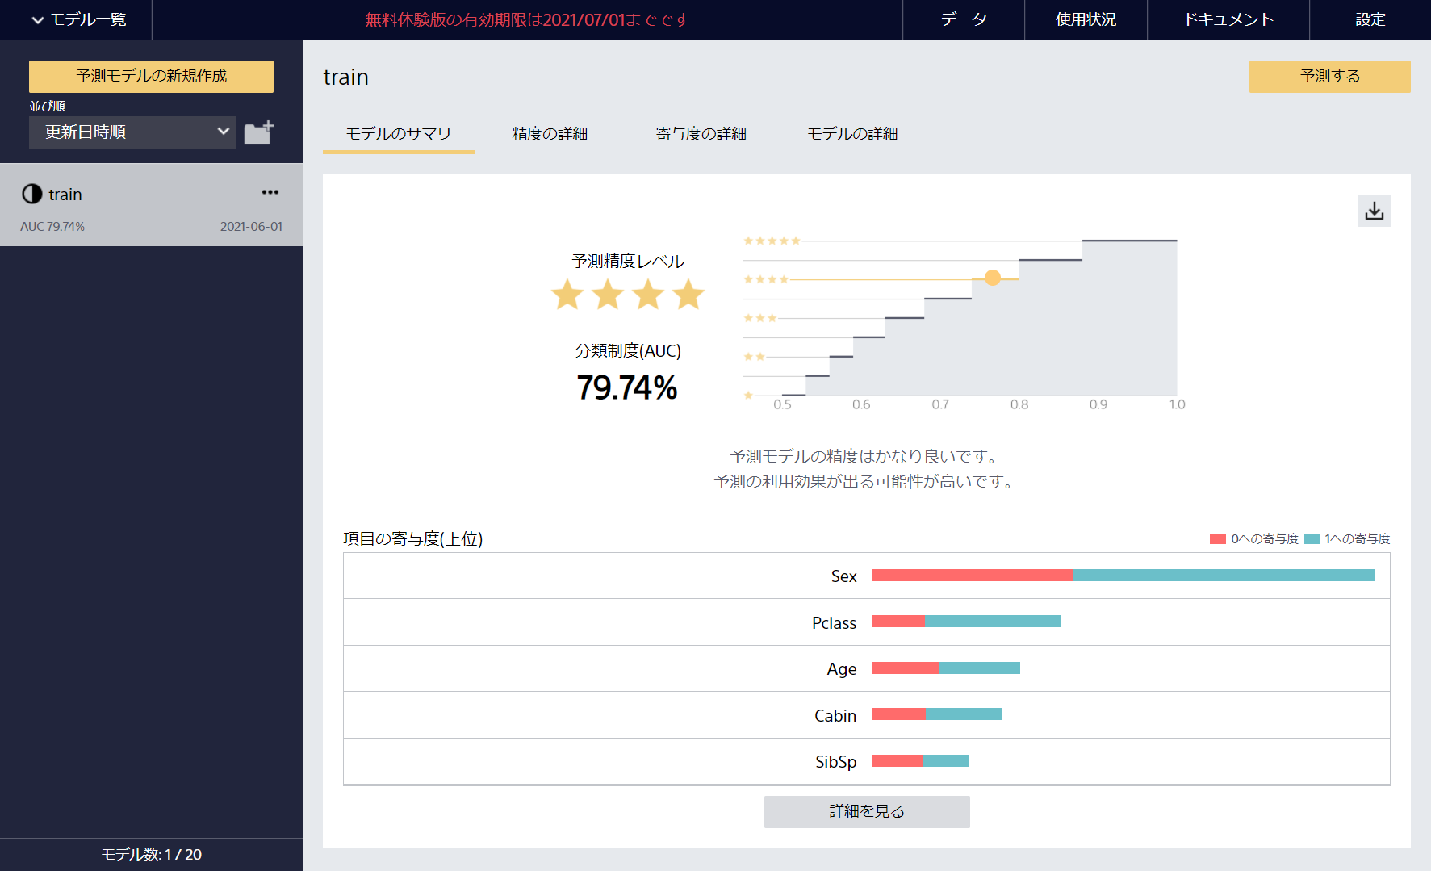Screen dimensions: 1431x871
Task: Open the ドキュメント menu
Action: [1228, 20]
